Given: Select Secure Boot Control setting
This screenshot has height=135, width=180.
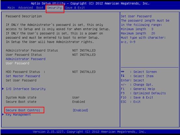Looking at the screenshot, I should pos(23,110).
